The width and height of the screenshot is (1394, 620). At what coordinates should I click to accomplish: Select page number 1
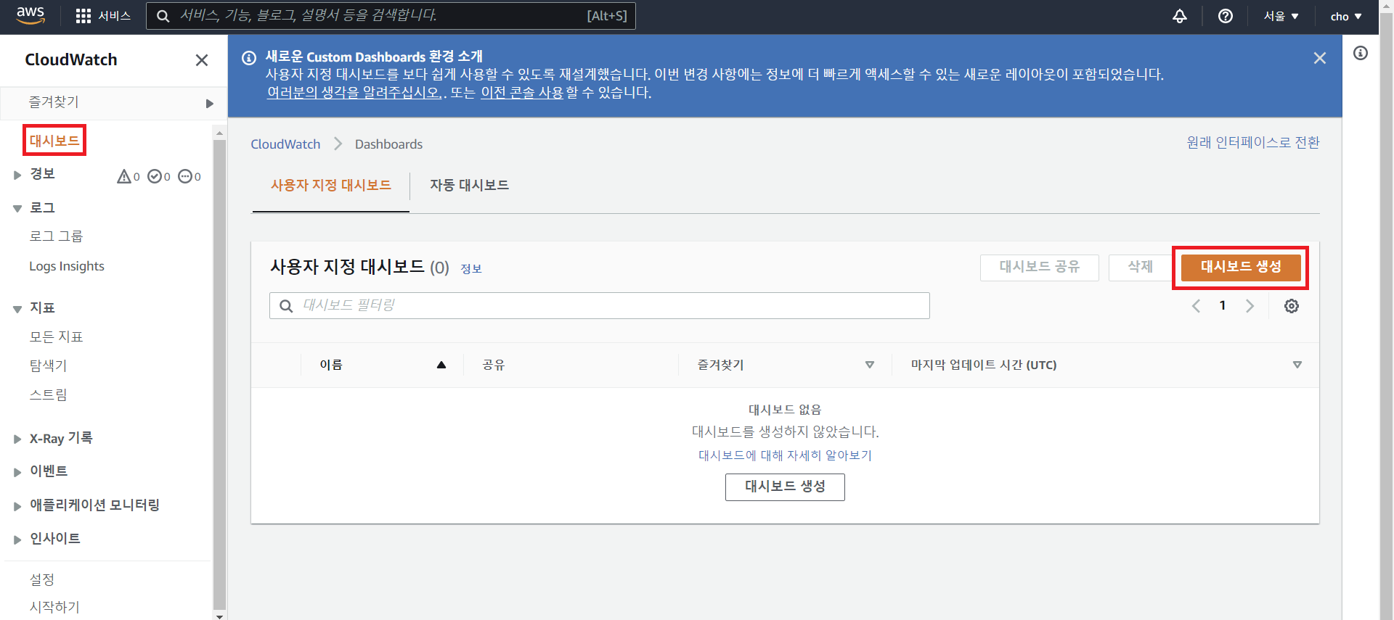coord(1223,305)
